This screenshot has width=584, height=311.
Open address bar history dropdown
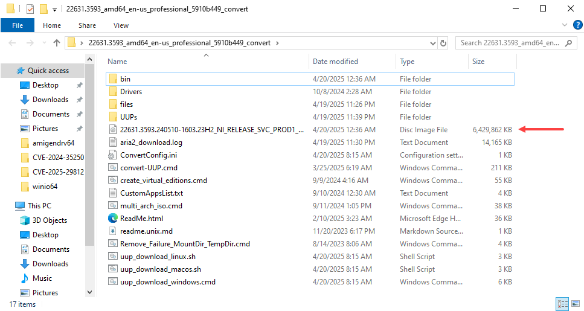433,43
